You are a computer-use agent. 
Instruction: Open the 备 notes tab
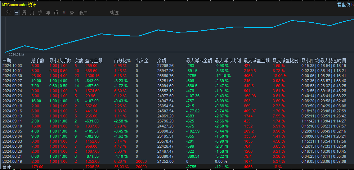[x=72, y=13]
